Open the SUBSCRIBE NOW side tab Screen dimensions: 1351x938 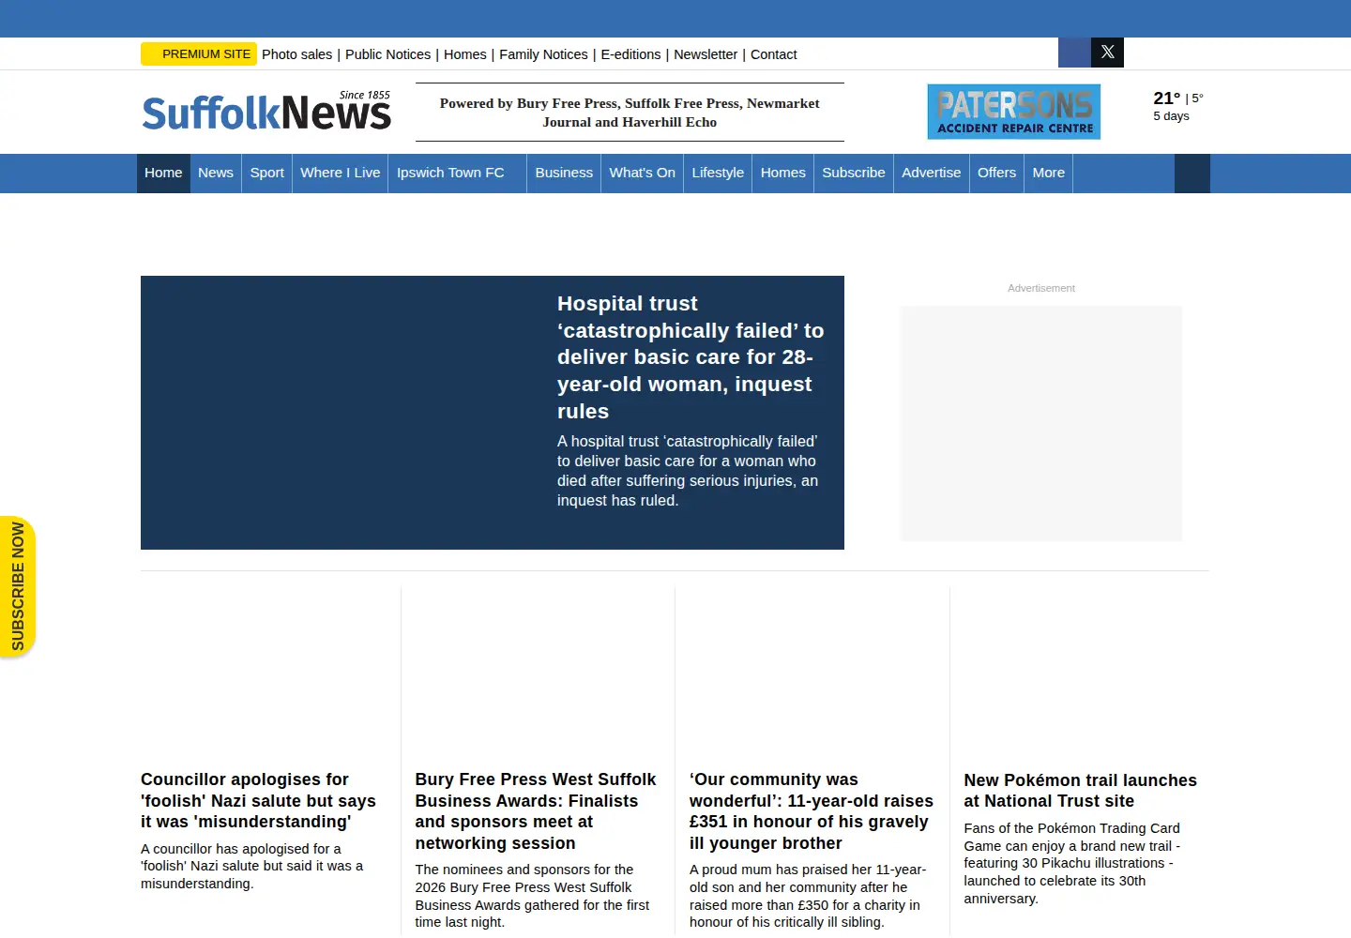[18, 586]
